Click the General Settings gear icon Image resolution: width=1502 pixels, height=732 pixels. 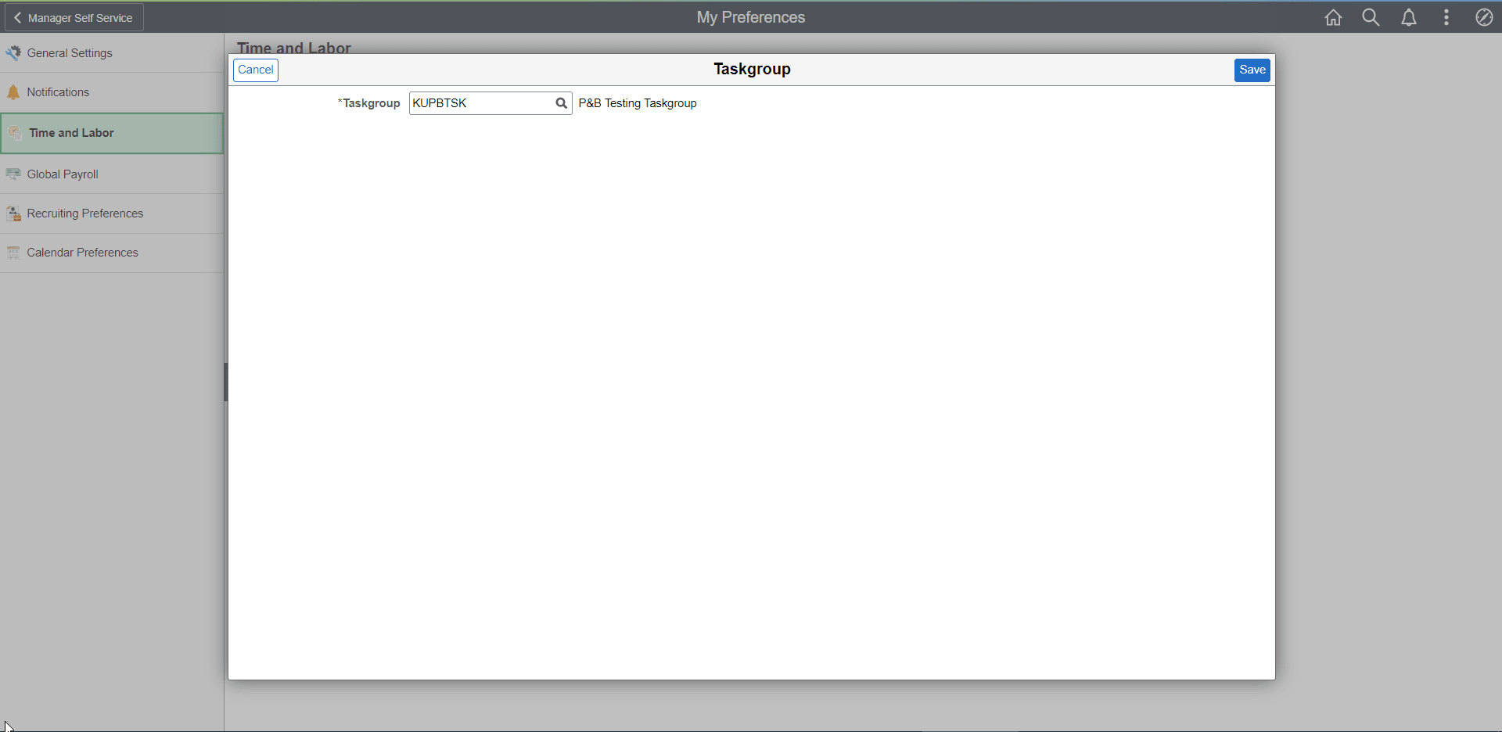(13, 52)
